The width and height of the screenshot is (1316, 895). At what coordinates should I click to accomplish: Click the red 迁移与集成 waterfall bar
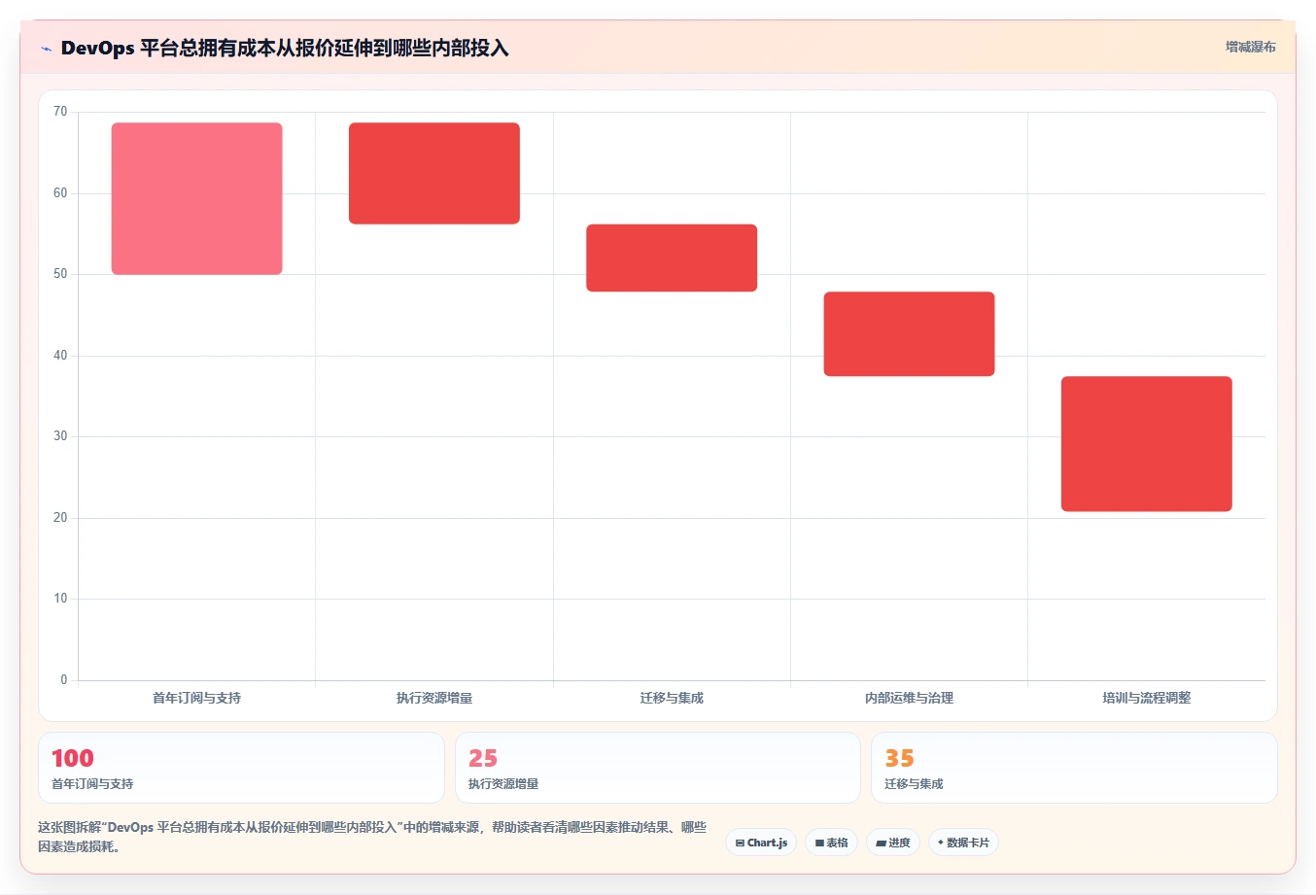[672, 258]
